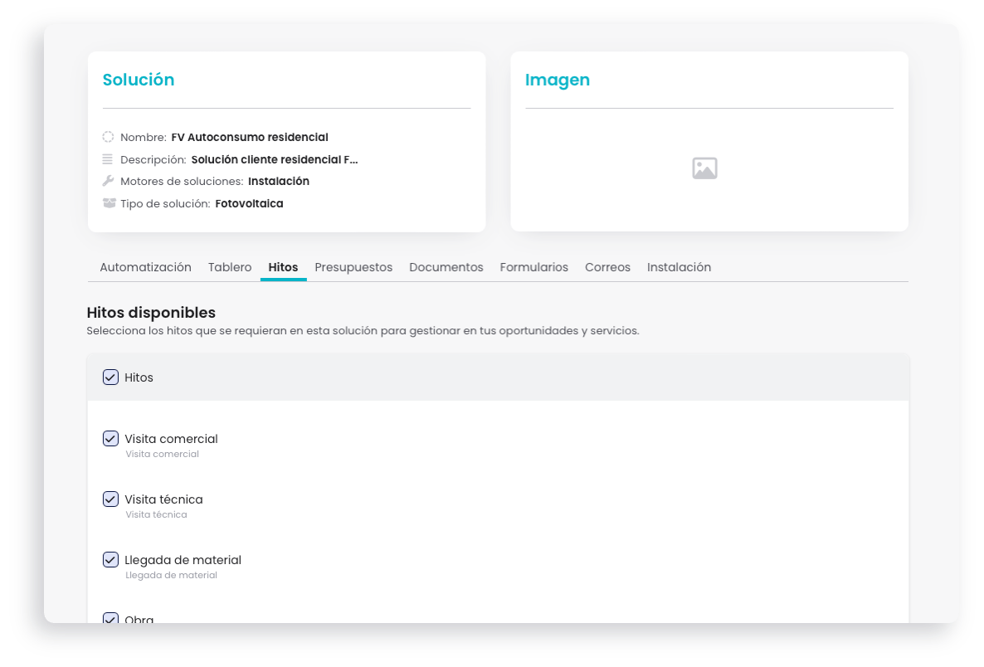Screen dimensions: 984x667
Task: Click the box icon beside Tipo de solución
Action: (110, 203)
